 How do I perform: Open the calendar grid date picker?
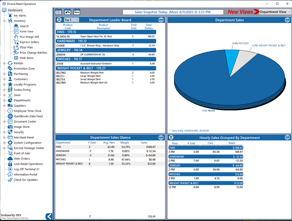pyautogui.click(x=58, y=12)
